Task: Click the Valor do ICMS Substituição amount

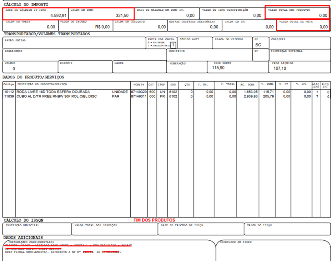Action: coord(257,16)
